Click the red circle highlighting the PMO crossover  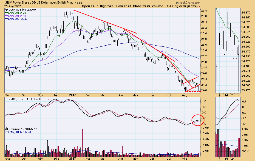point(198,120)
